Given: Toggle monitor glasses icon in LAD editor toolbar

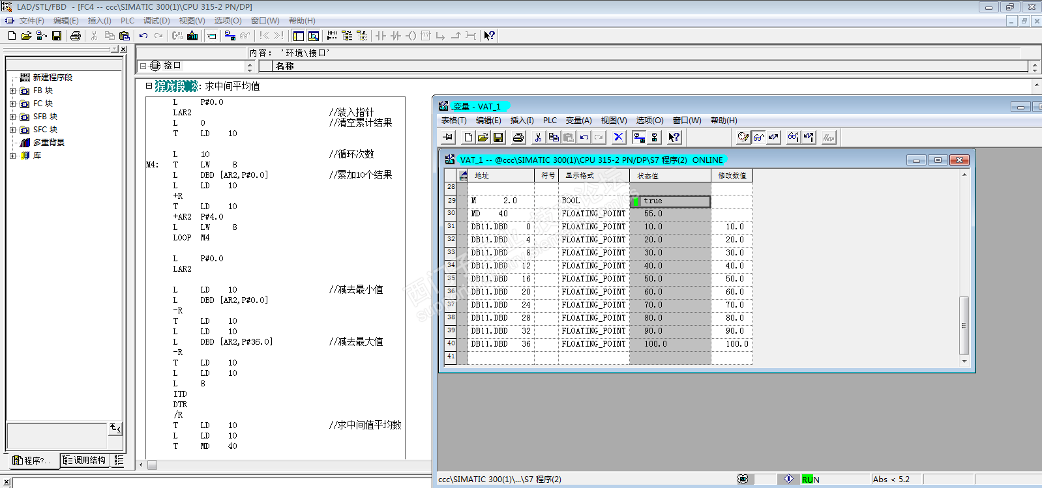Looking at the screenshot, I should [245, 36].
